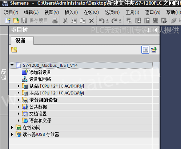Click the new group folder icon in project tree
The width and height of the screenshot is (181, 149).
pyautogui.click(x=14, y=50)
